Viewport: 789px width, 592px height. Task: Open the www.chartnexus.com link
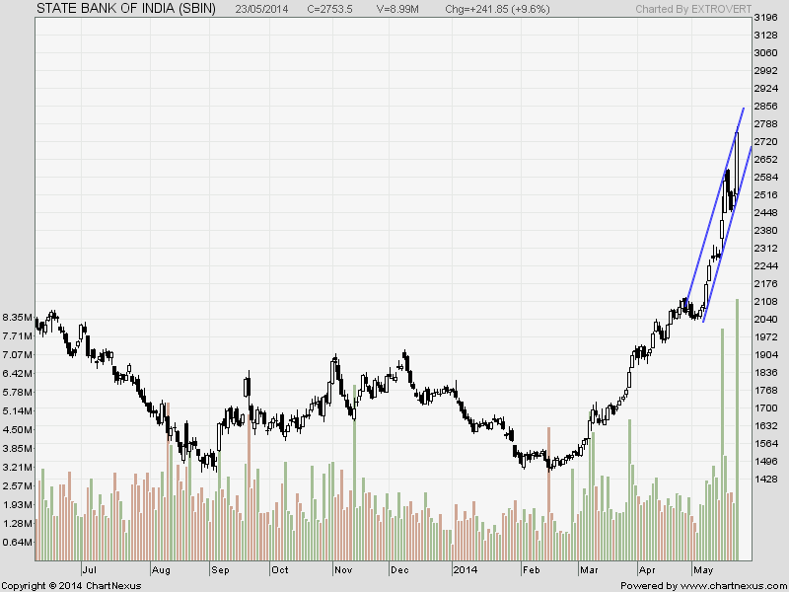[733, 585]
